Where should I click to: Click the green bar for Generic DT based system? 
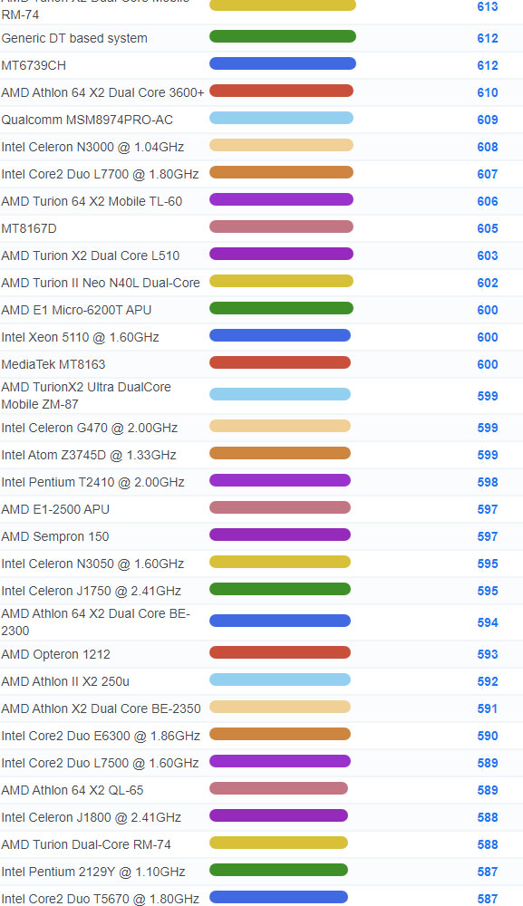coord(283,36)
